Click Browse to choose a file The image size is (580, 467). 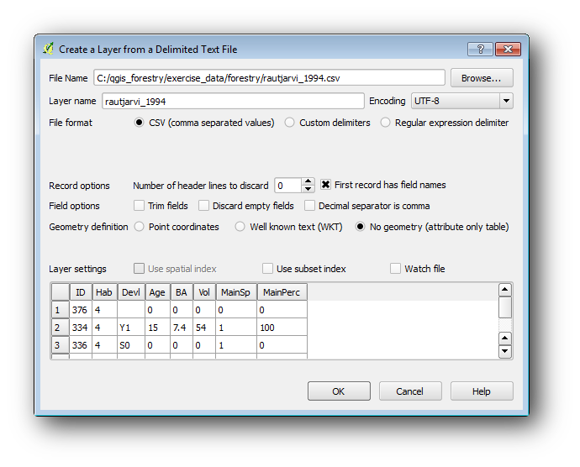pyautogui.click(x=482, y=78)
